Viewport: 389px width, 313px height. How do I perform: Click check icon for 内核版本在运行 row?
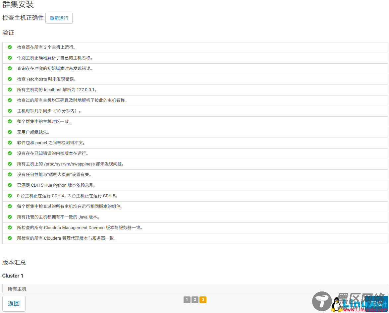click(10, 153)
